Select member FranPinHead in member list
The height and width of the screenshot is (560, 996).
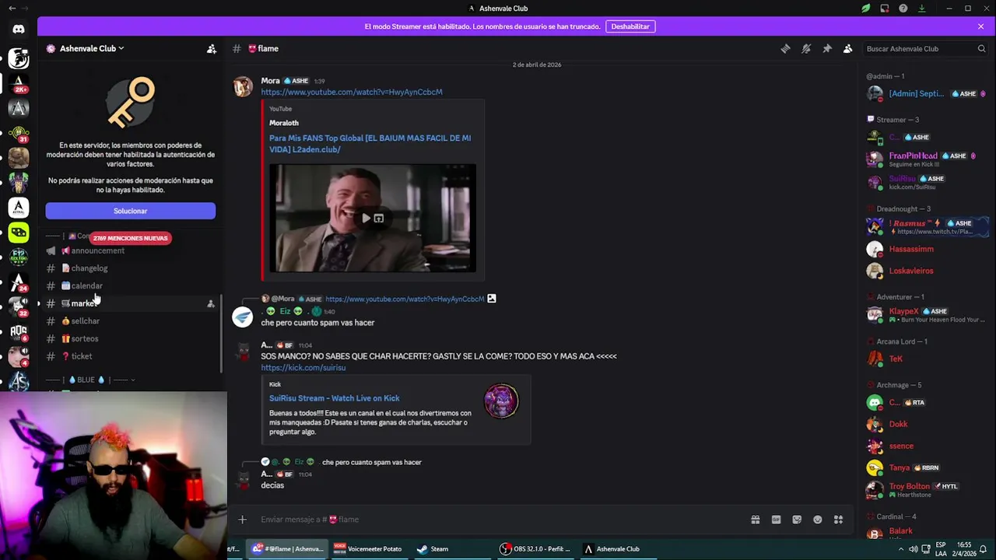[926, 159]
